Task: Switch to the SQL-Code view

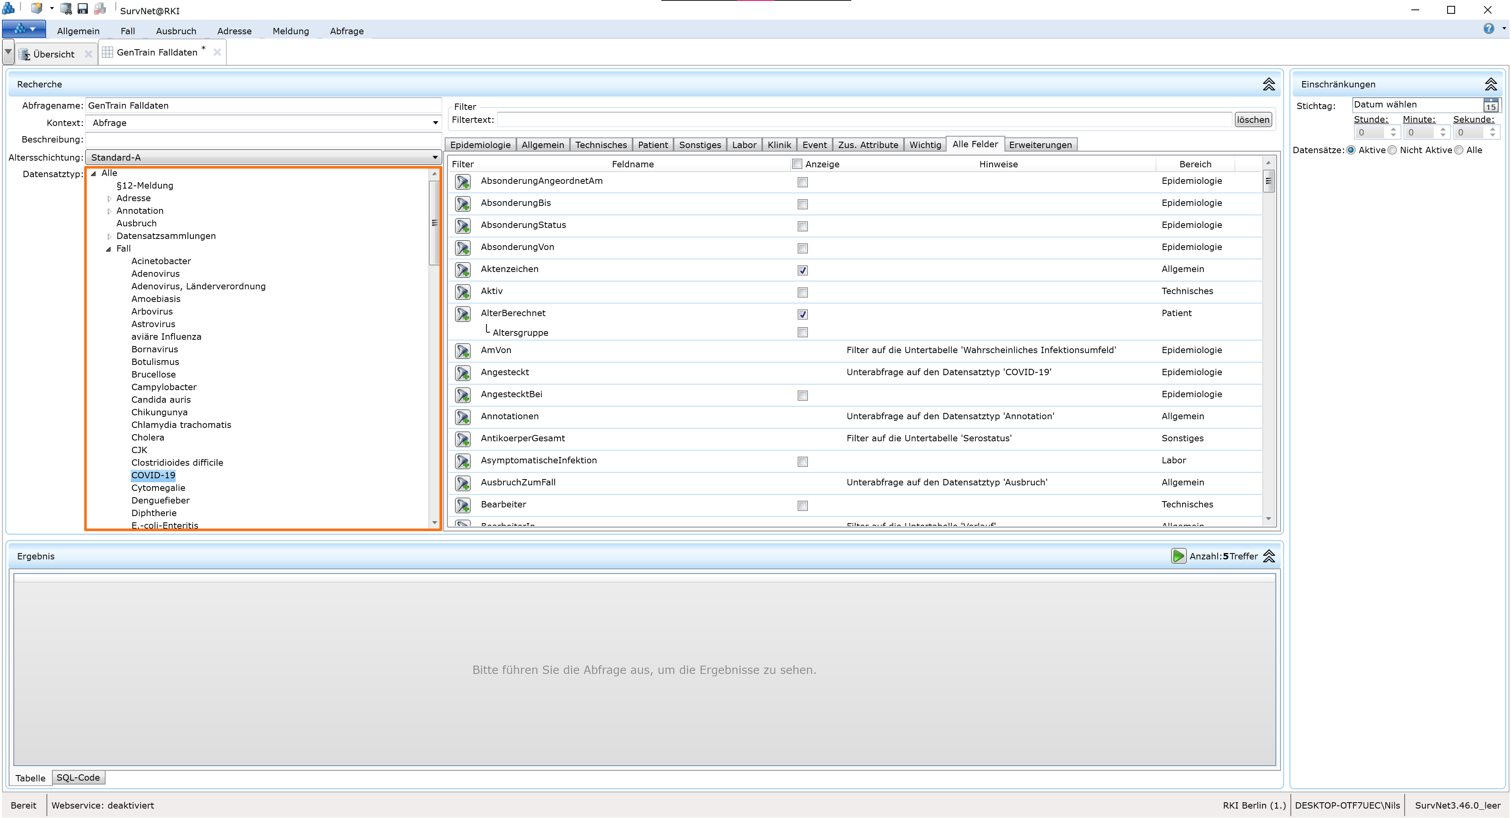Action: (78, 777)
